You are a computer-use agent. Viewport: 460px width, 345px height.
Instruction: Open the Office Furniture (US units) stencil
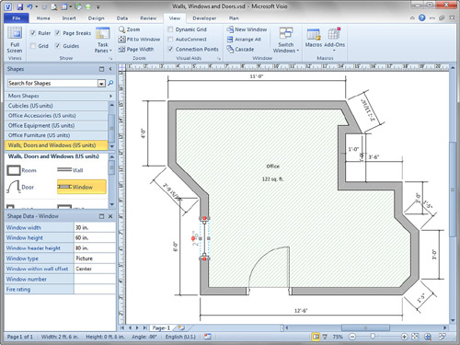(56, 135)
